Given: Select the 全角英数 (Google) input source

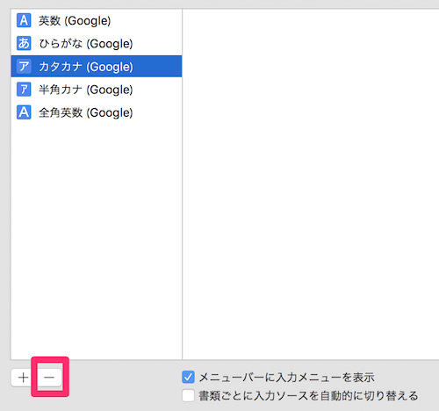Looking at the screenshot, I should pyautogui.click(x=97, y=112).
